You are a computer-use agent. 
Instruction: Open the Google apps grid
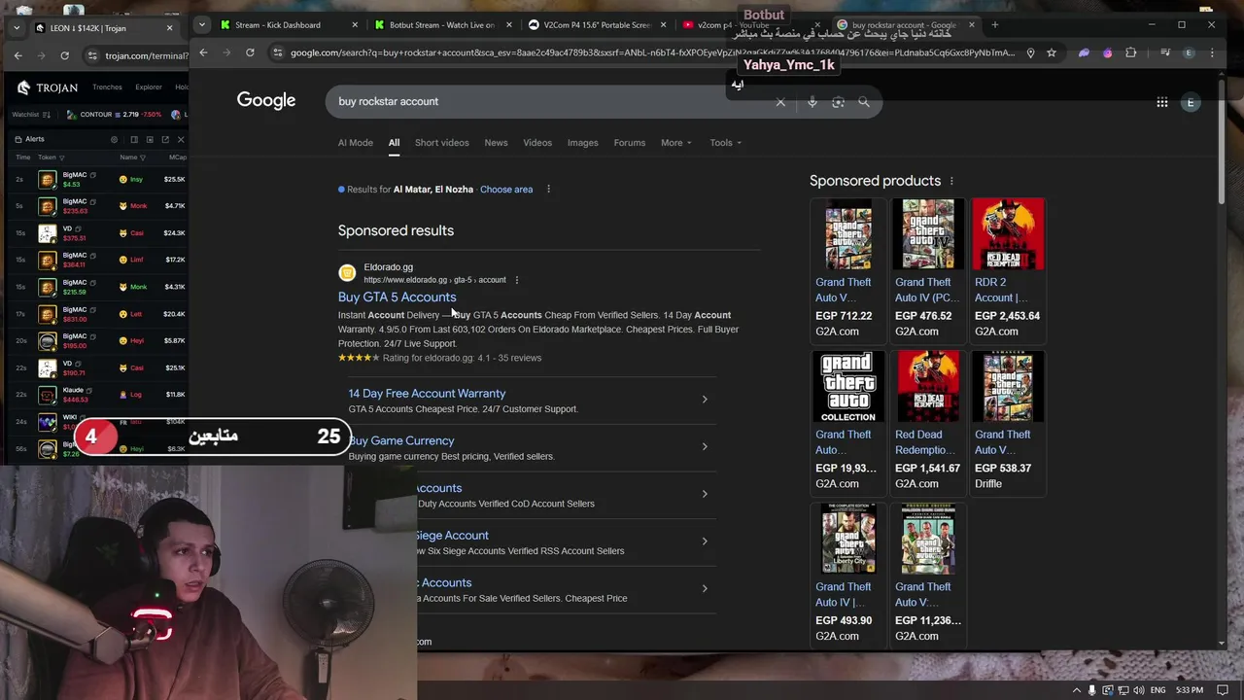coord(1161,102)
